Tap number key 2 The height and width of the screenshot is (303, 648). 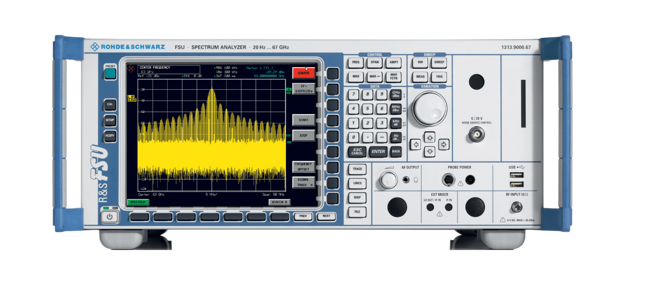[368, 123]
